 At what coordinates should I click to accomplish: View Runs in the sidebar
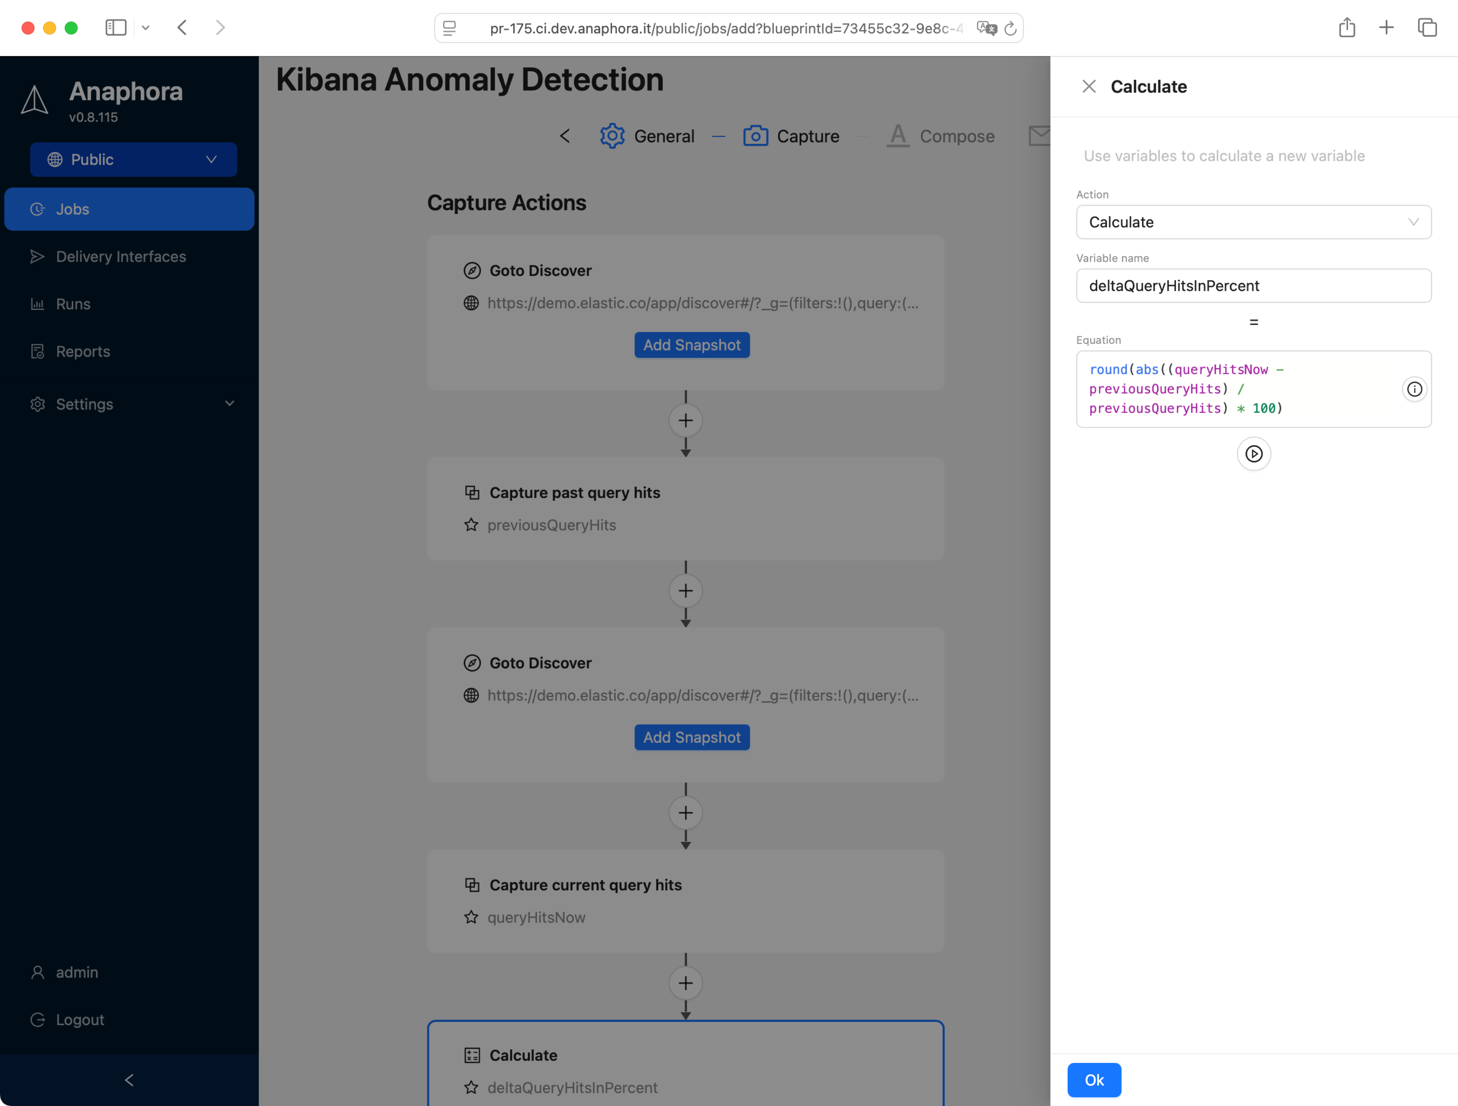coord(73,304)
